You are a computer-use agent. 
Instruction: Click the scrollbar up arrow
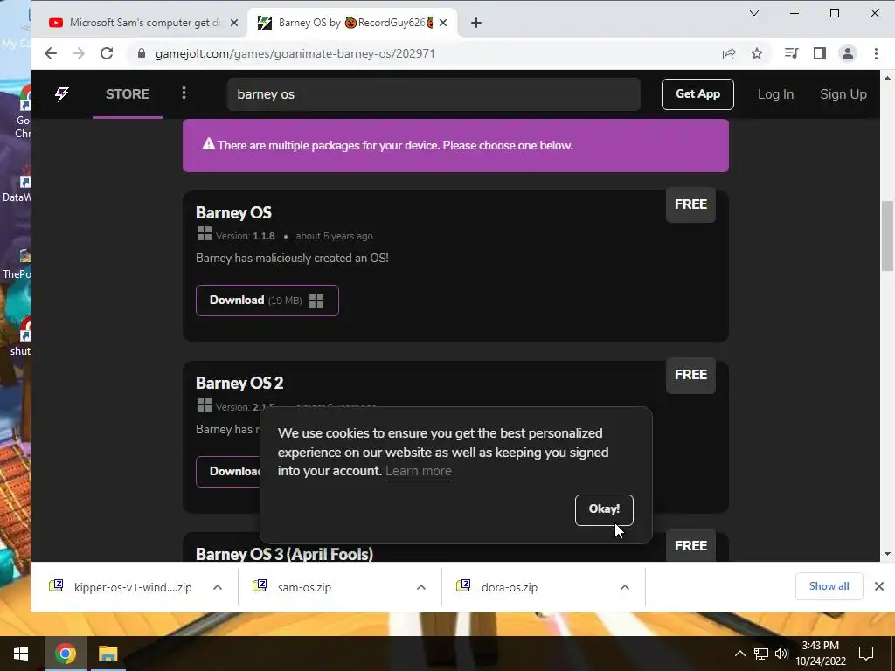tap(887, 78)
